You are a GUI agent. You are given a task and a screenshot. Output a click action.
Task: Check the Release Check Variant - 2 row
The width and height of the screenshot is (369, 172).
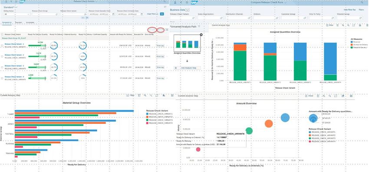coord(2,56)
